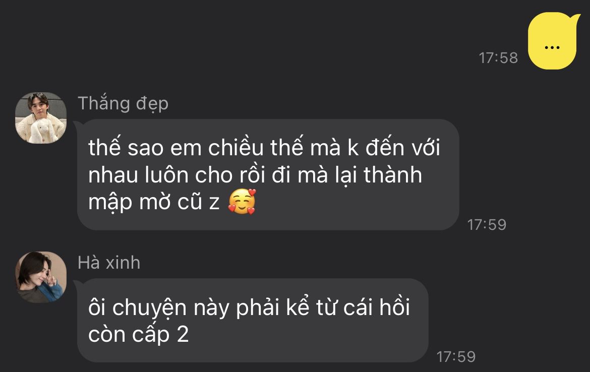Open Thắng đẹp's profile avatar
The image size is (590, 372).
41,118
